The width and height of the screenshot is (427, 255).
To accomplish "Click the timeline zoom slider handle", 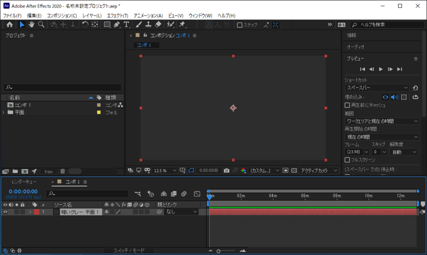I will [219, 251].
